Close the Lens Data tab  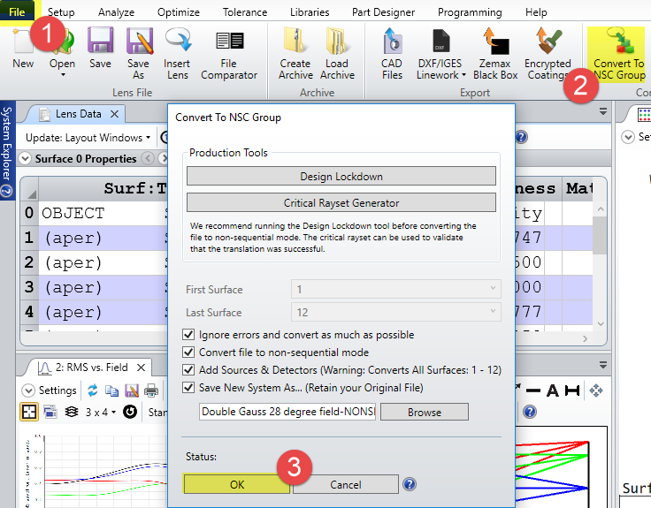[x=115, y=114]
